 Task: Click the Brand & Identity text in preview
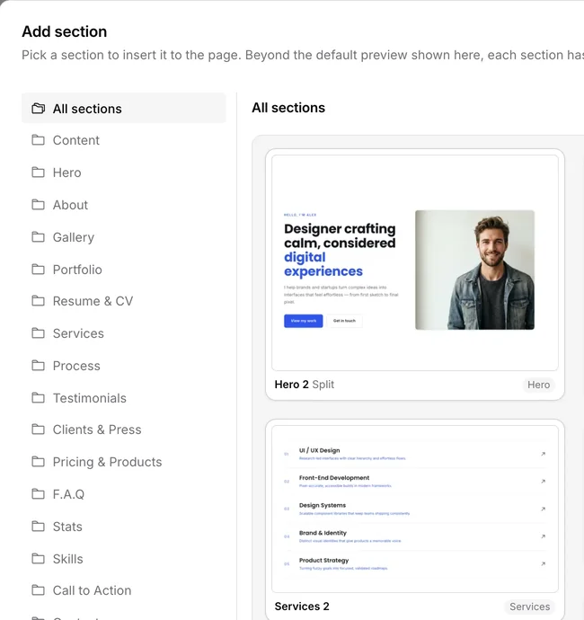pyautogui.click(x=323, y=533)
